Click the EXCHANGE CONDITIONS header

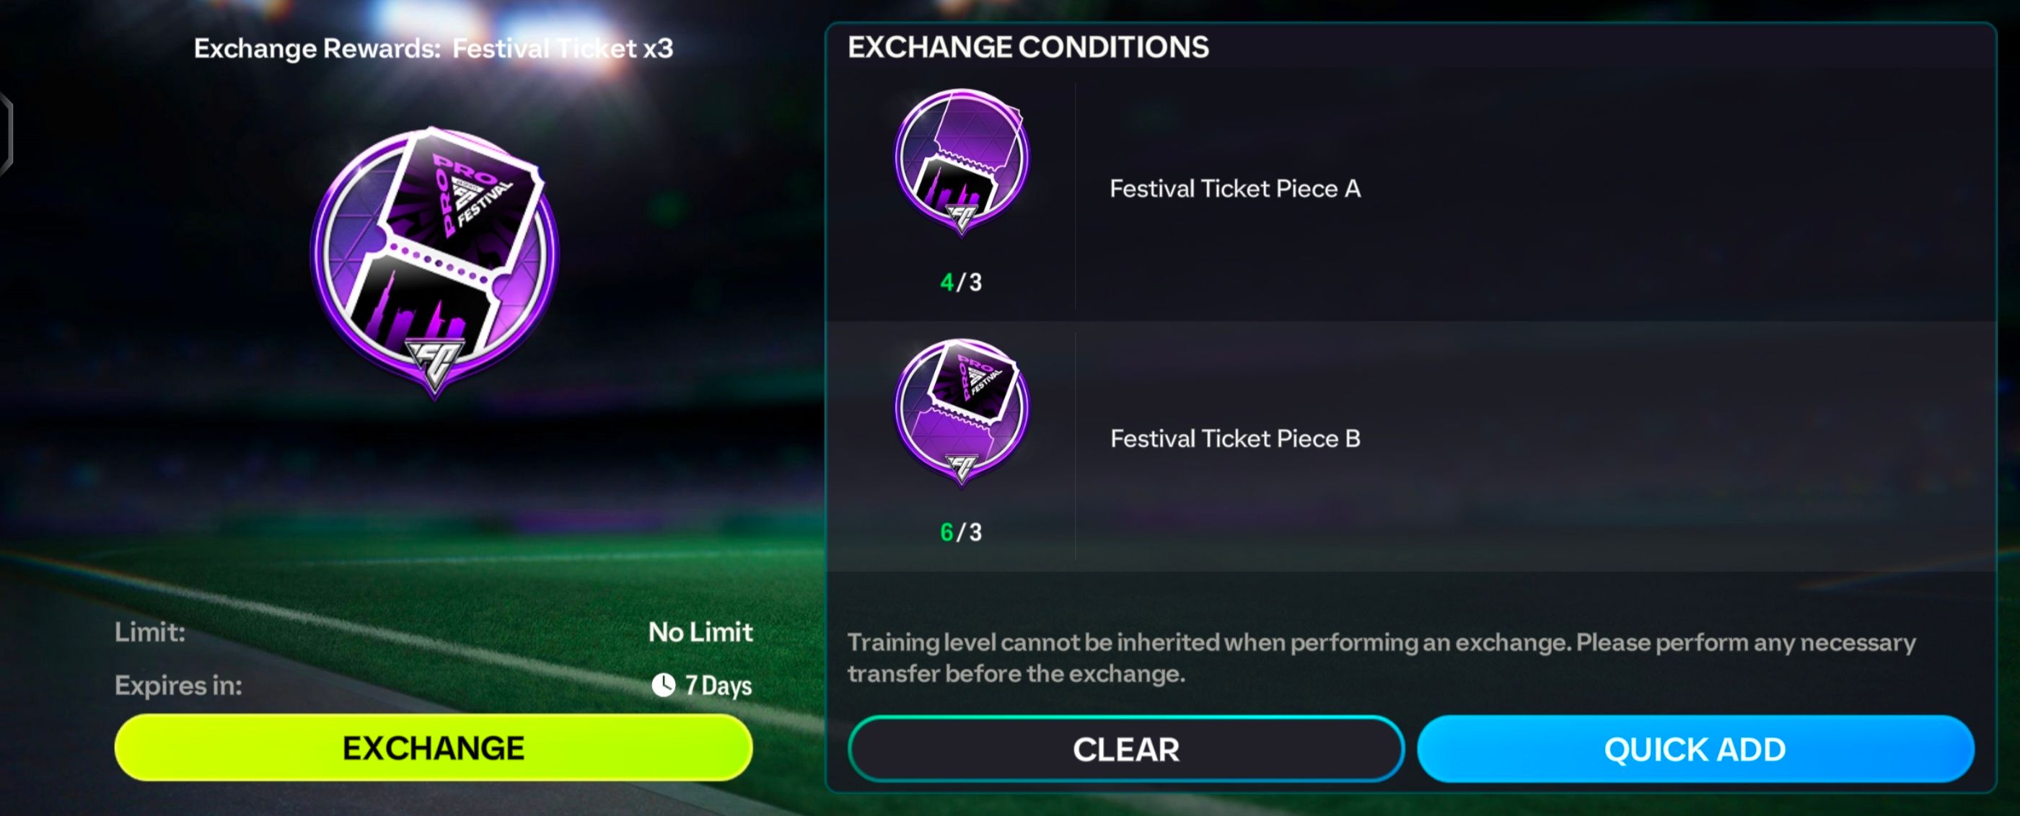coord(1028,48)
